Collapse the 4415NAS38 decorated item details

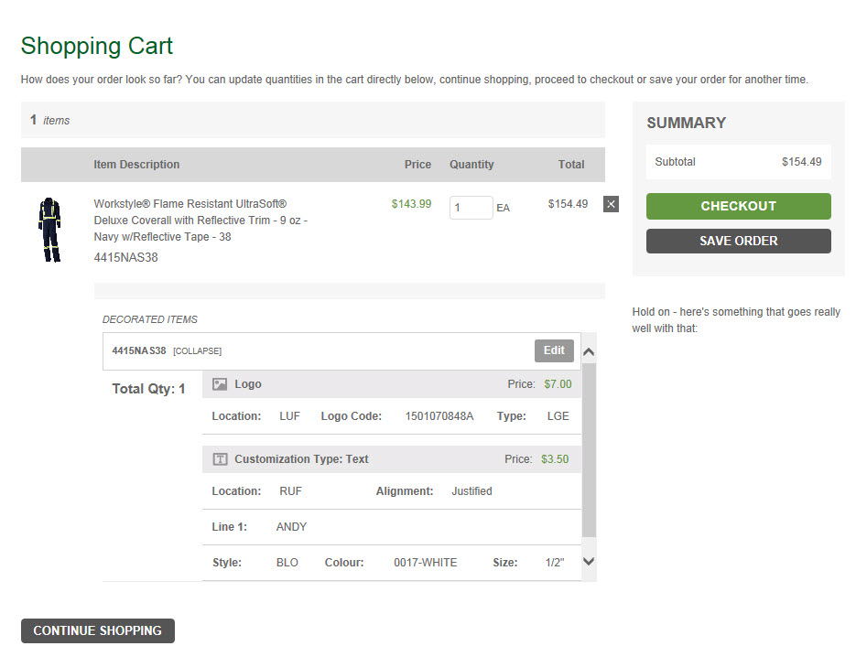click(197, 351)
